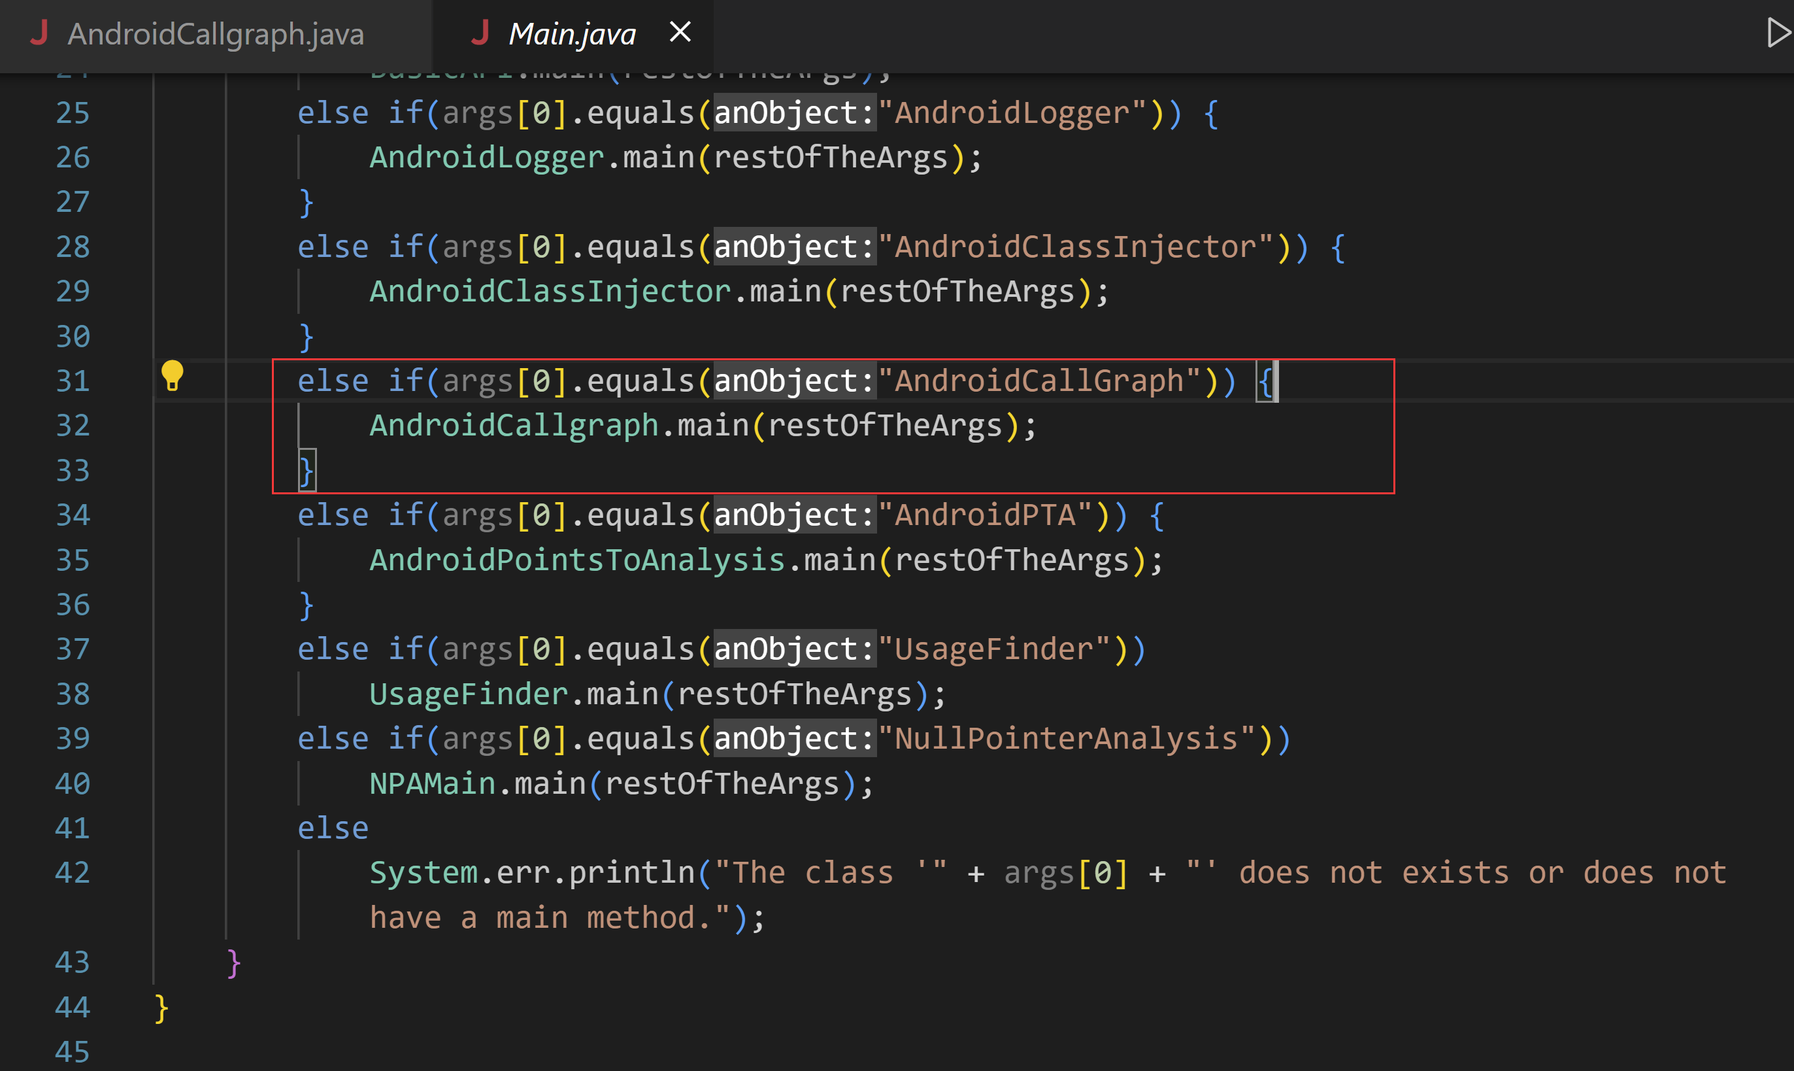Click AndroidPointsToAnalysis class name on line 35

tap(577, 561)
